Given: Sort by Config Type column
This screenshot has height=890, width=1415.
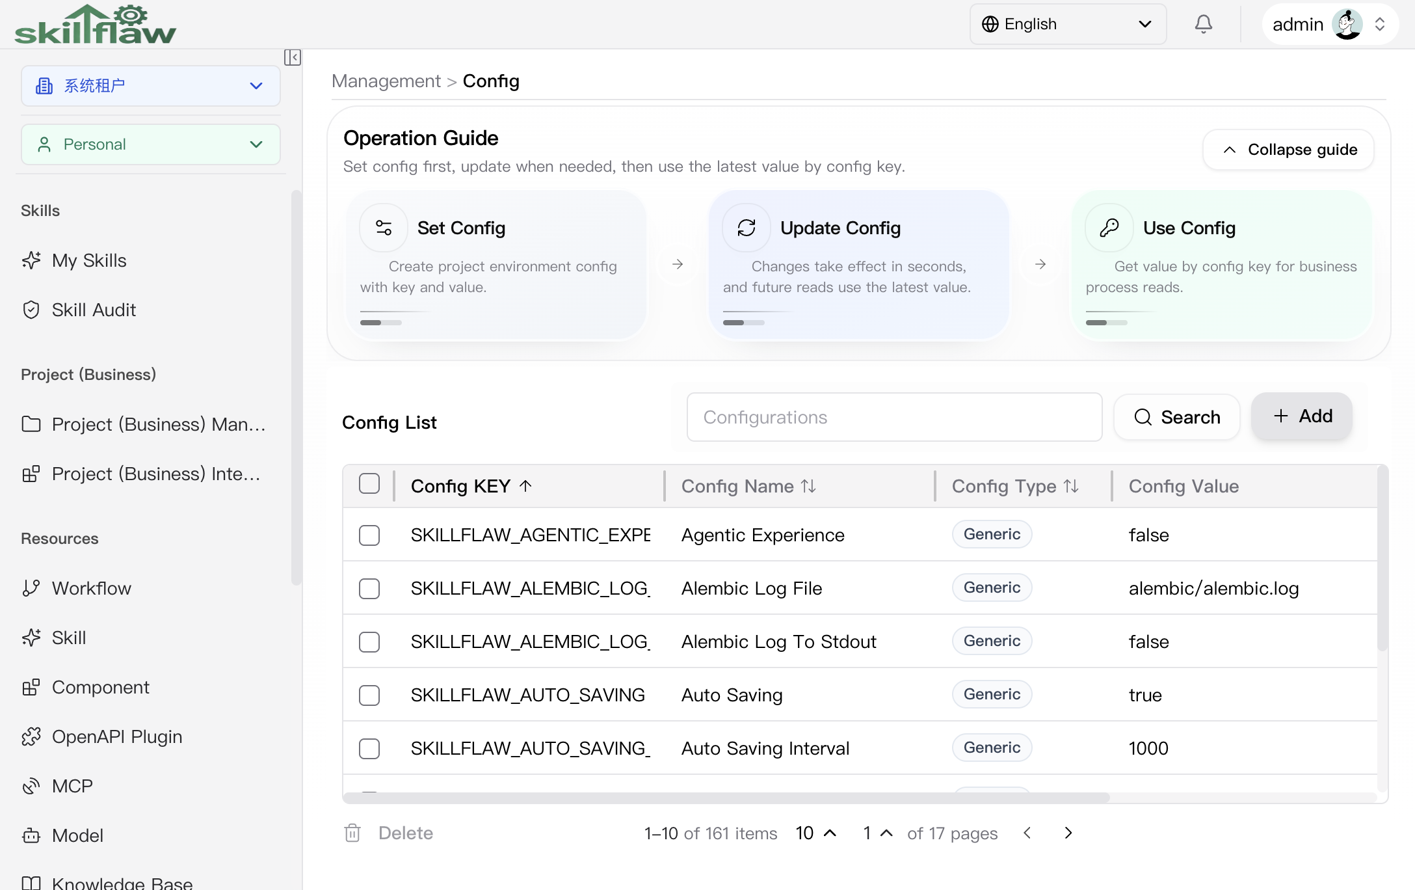Looking at the screenshot, I should click(x=1015, y=486).
